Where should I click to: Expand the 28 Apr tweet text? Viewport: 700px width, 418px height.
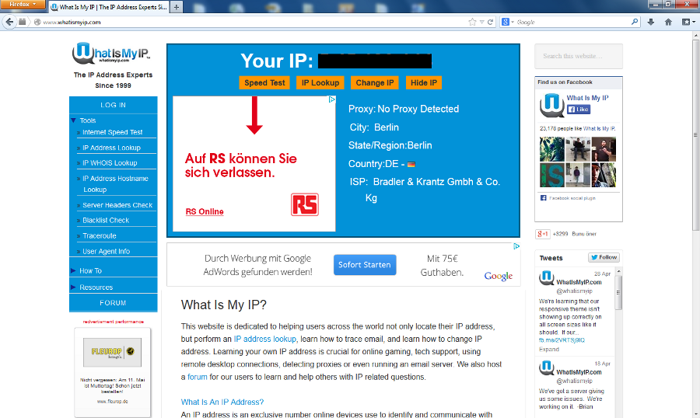(548, 350)
